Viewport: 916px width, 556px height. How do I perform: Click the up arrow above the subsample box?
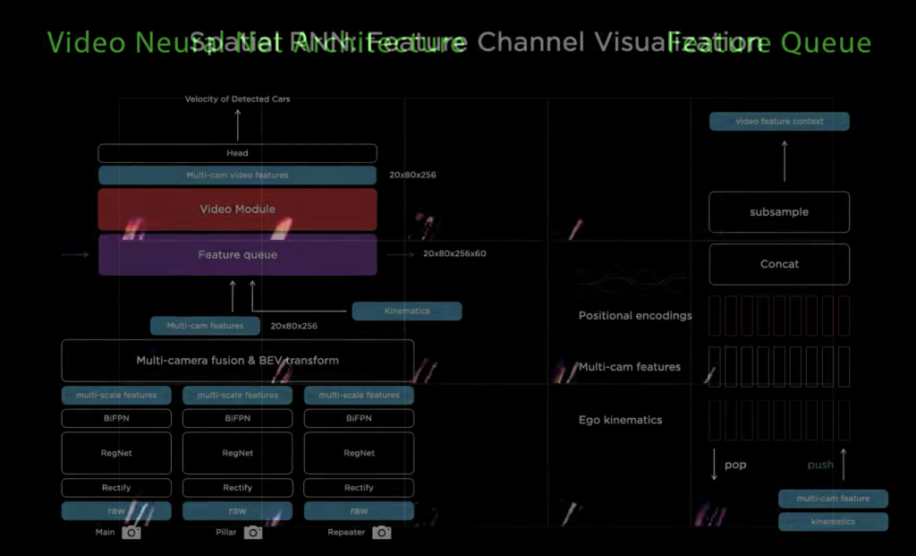click(x=785, y=161)
